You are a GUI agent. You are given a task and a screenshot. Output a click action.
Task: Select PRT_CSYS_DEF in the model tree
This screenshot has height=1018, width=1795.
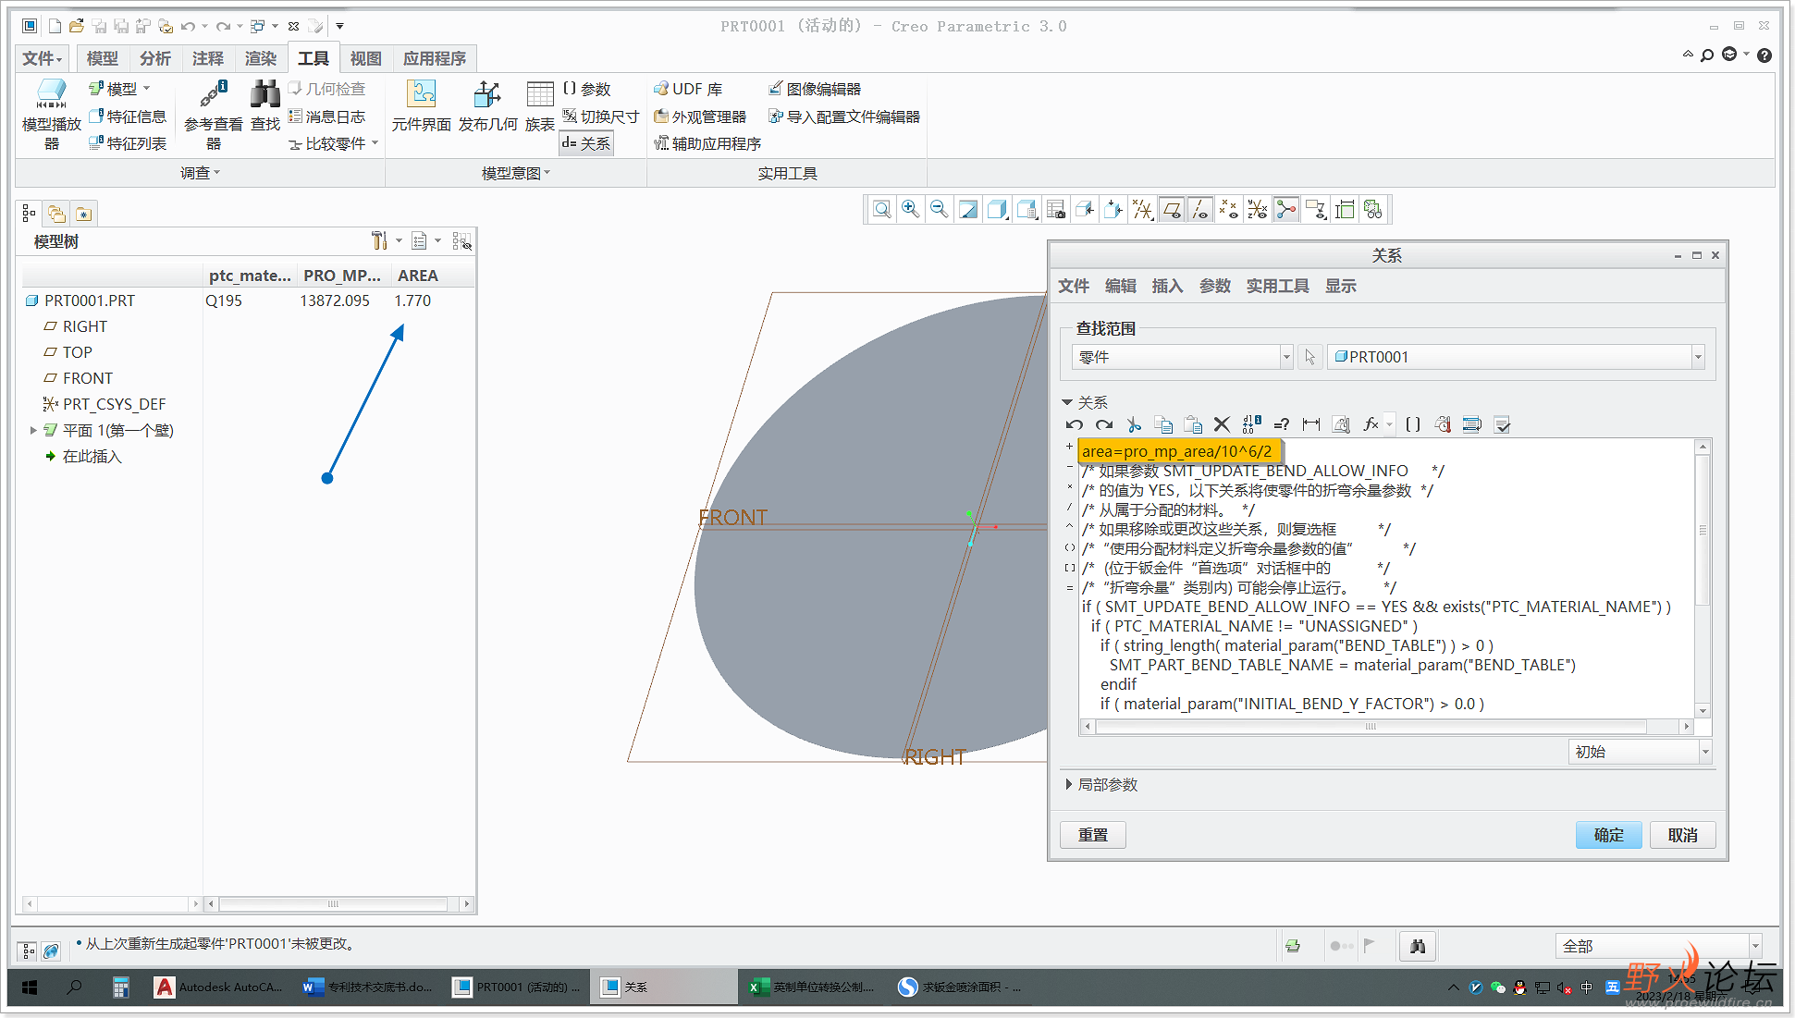(x=114, y=404)
